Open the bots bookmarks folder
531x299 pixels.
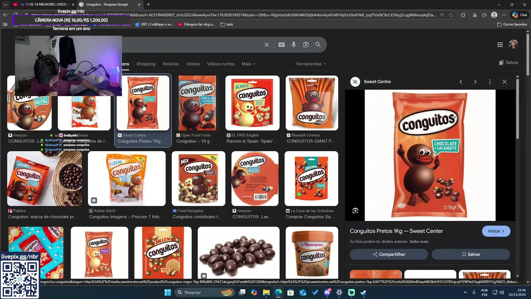227,25
